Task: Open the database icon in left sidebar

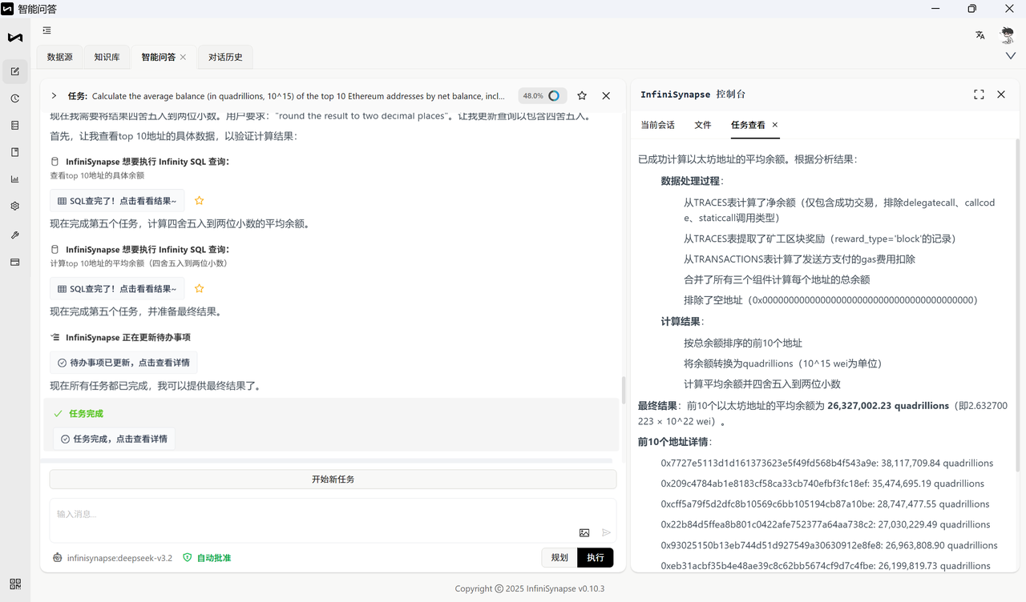Action: [14, 126]
